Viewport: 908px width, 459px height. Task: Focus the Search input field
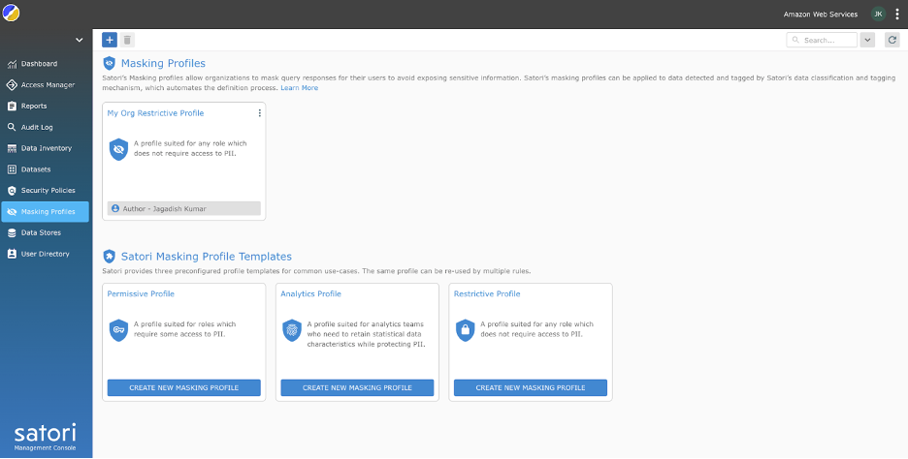click(822, 40)
